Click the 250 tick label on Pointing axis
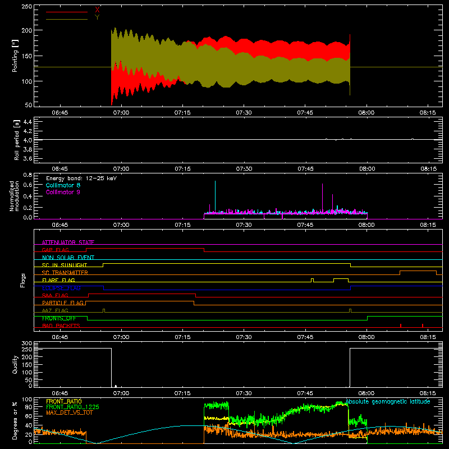Viewport: 449px width, 449px height. [x=27, y=6]
